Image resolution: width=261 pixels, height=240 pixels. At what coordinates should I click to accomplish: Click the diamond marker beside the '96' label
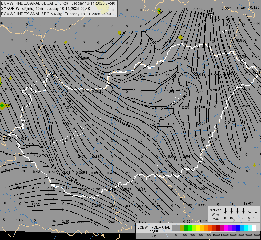point(180,38)
